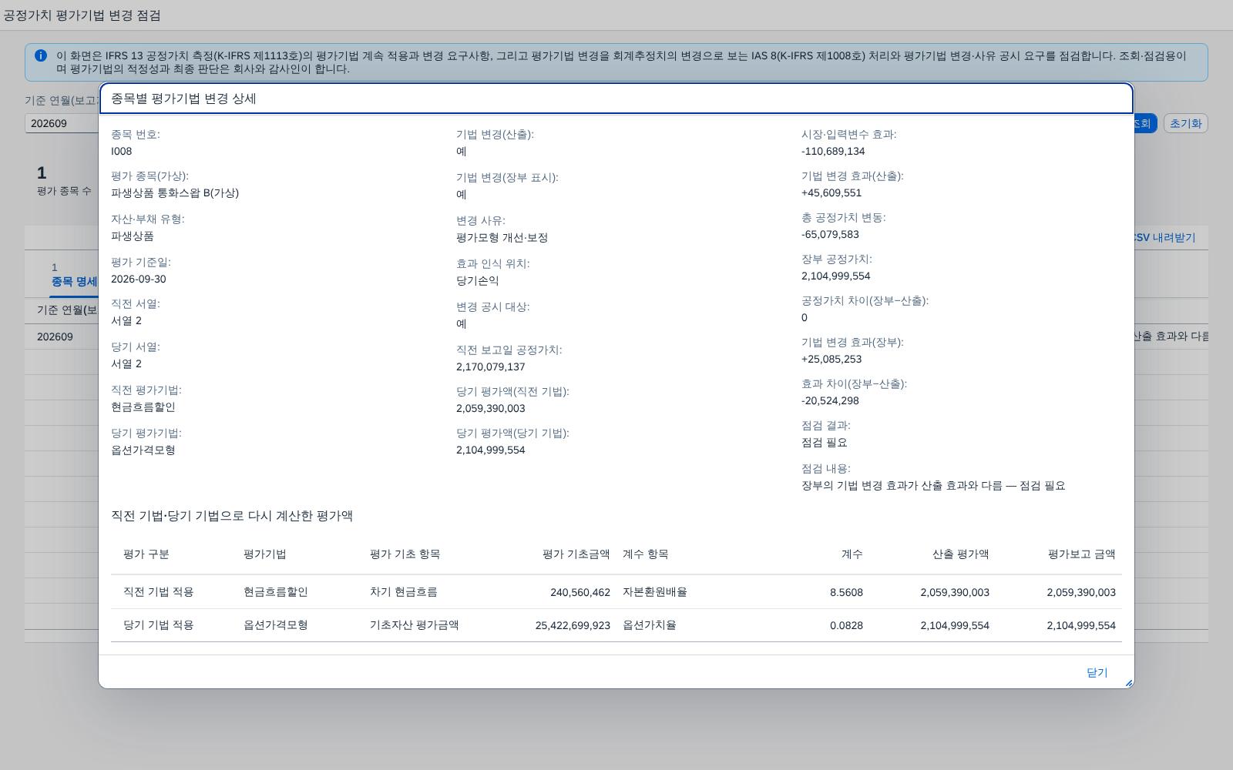The image size is (1233, 770).
Task: Select the 평가 기초금액 column header
Action: point(576,554)
